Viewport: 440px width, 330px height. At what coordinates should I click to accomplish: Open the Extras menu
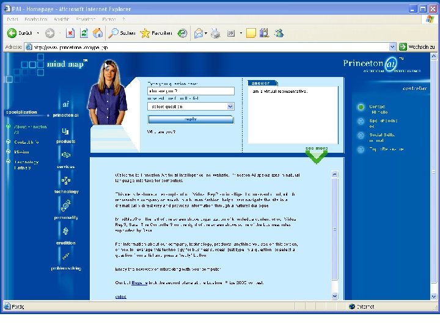coord(109,20)
